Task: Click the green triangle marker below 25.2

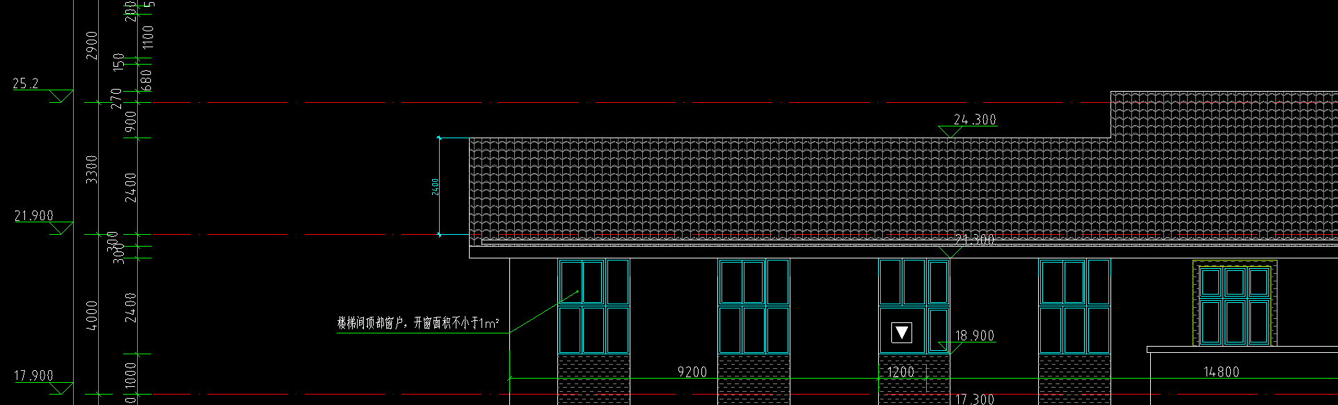Action: (61, 96)
